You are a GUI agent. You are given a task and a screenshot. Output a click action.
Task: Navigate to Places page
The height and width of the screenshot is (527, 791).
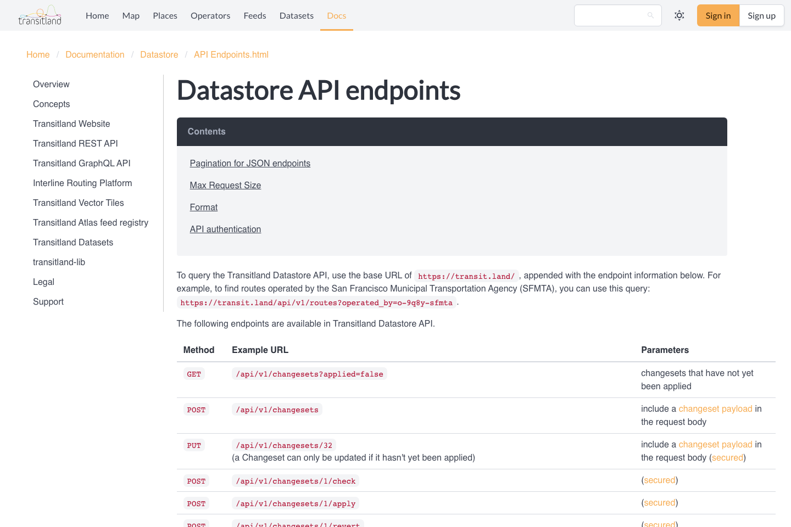click(x=165, y=15)
